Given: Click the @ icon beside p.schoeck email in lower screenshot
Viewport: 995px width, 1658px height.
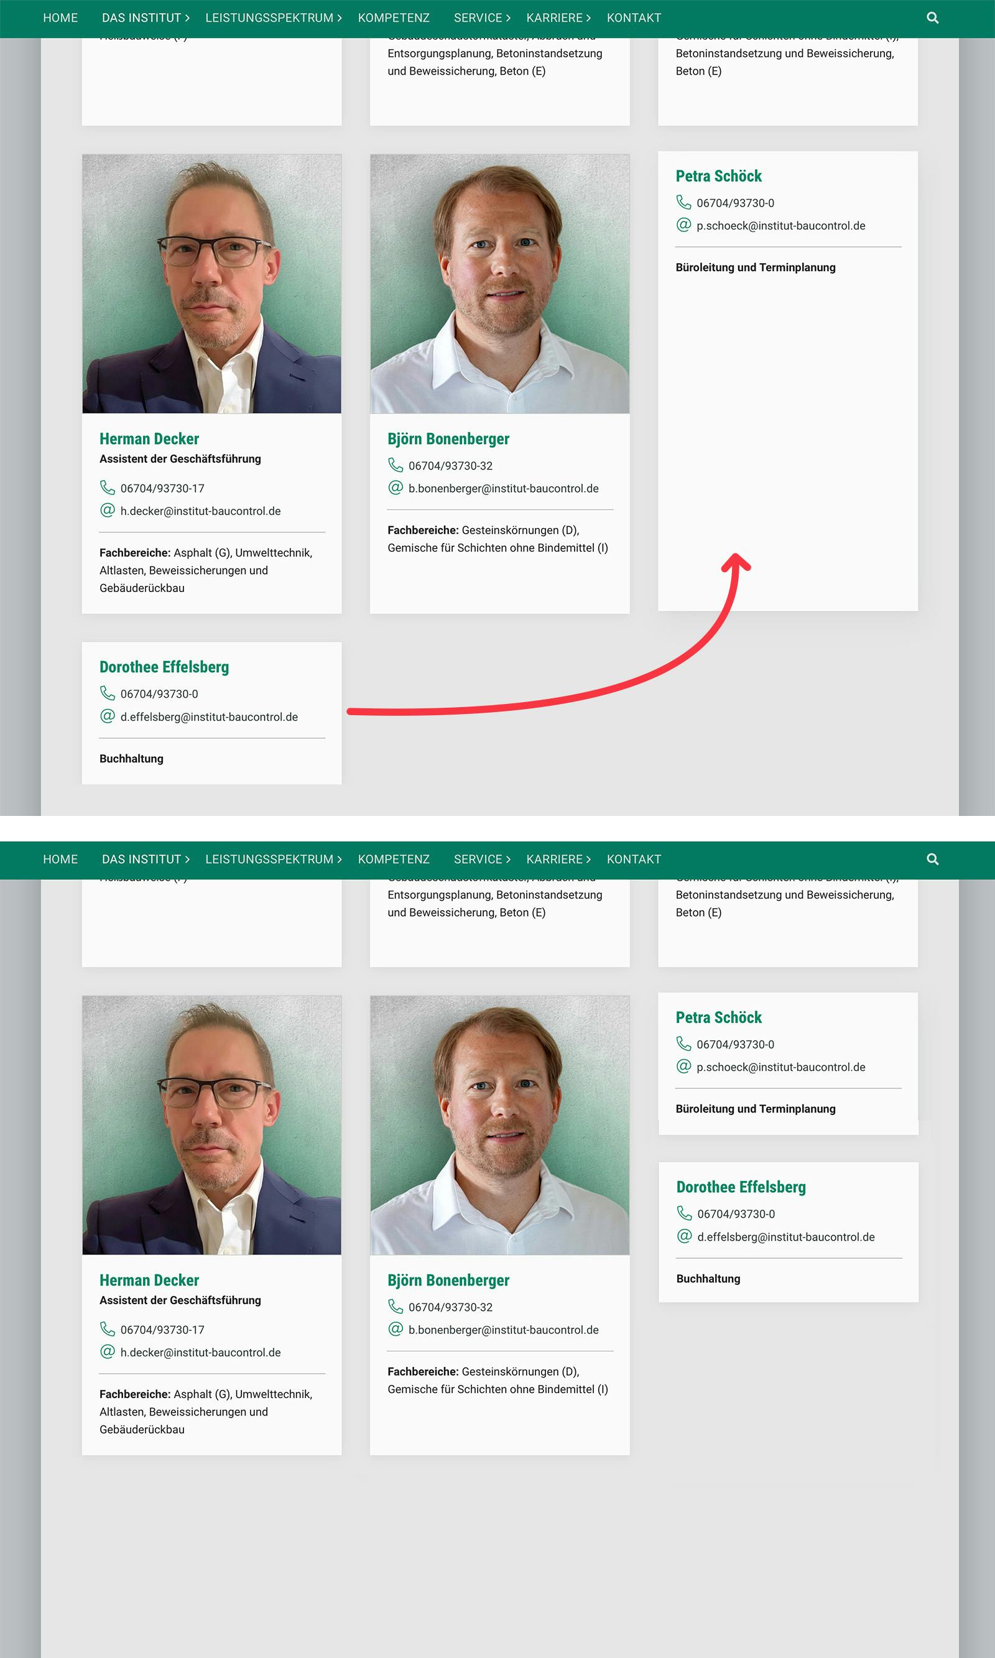Looking at the screenshot, I should [x=683, y=1066].
